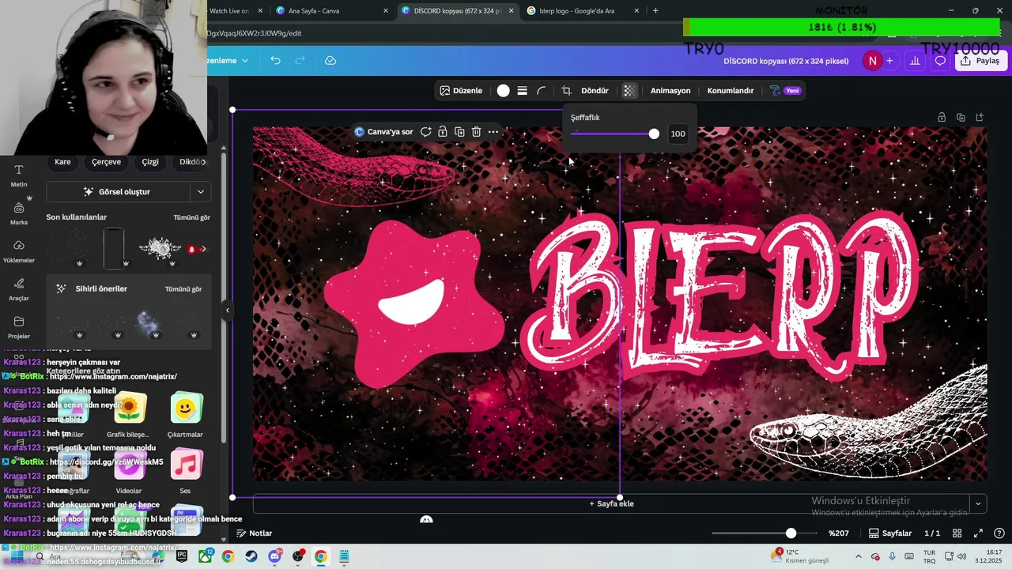Open the grid view icon
Viewport: 1012px width, 569px height.
tap(957, 533)
